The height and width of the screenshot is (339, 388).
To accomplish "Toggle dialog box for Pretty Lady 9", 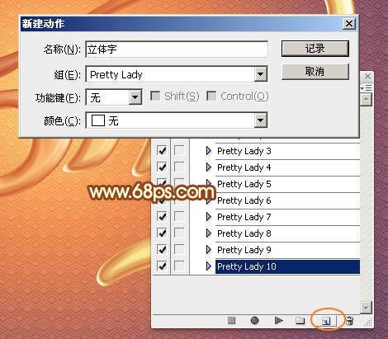I will pyautogui.click(x=179, y=249).
